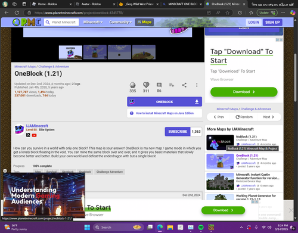
Task: Expand the Community nav dropdown
Action: 120,22
